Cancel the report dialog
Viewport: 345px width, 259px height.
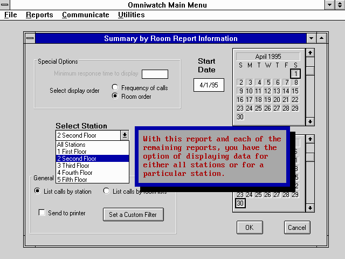[297, 227]
